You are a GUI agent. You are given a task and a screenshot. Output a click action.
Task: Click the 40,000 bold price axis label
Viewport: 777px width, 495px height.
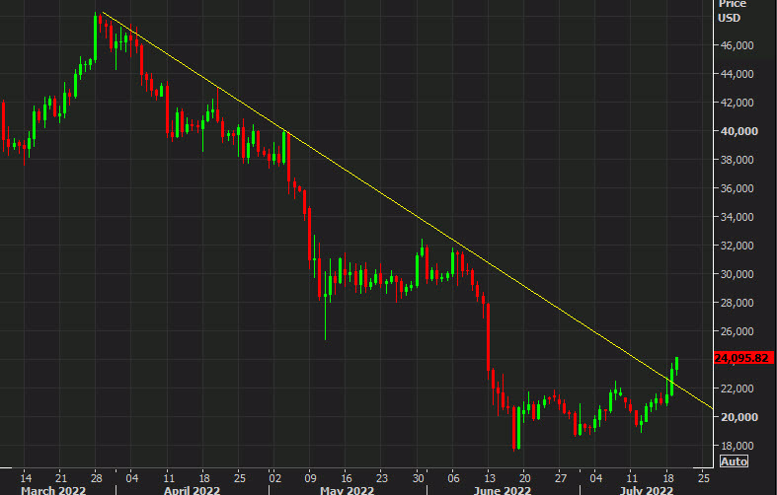click(x=738, y=131)
